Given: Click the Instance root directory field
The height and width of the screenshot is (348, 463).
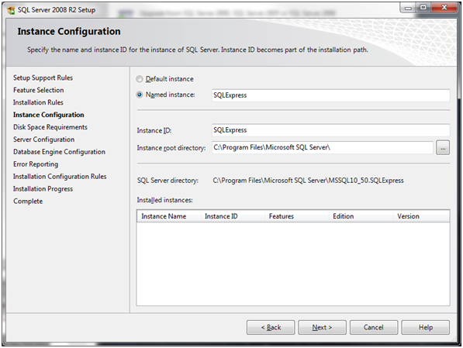Looking at the screenshot, I should (x=323, y=147).
